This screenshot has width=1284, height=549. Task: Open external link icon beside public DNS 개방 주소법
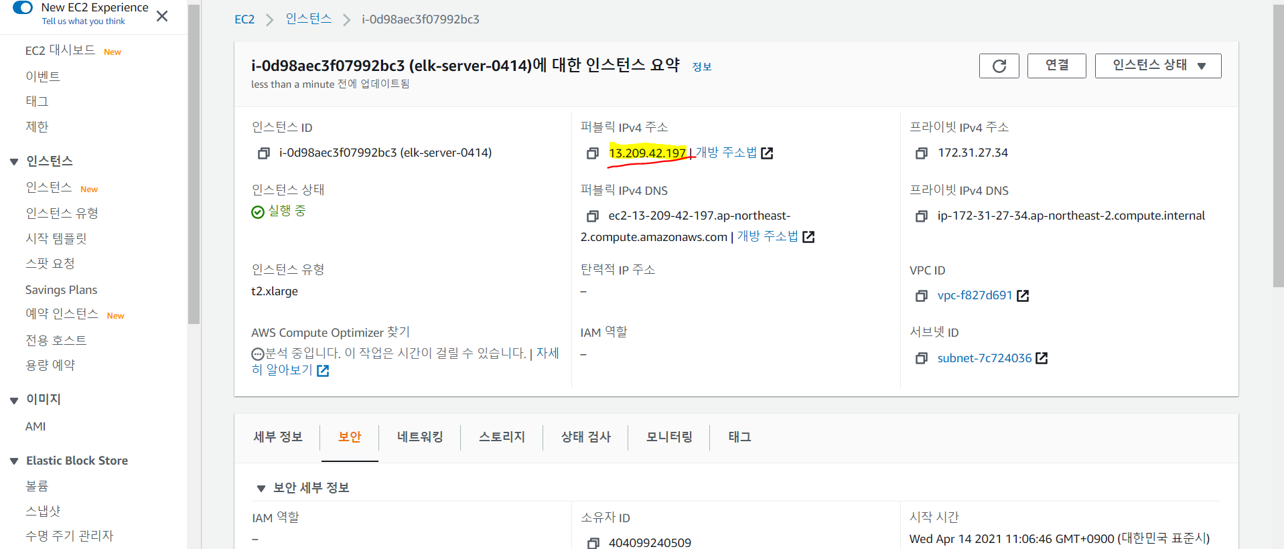coord(808,237)
